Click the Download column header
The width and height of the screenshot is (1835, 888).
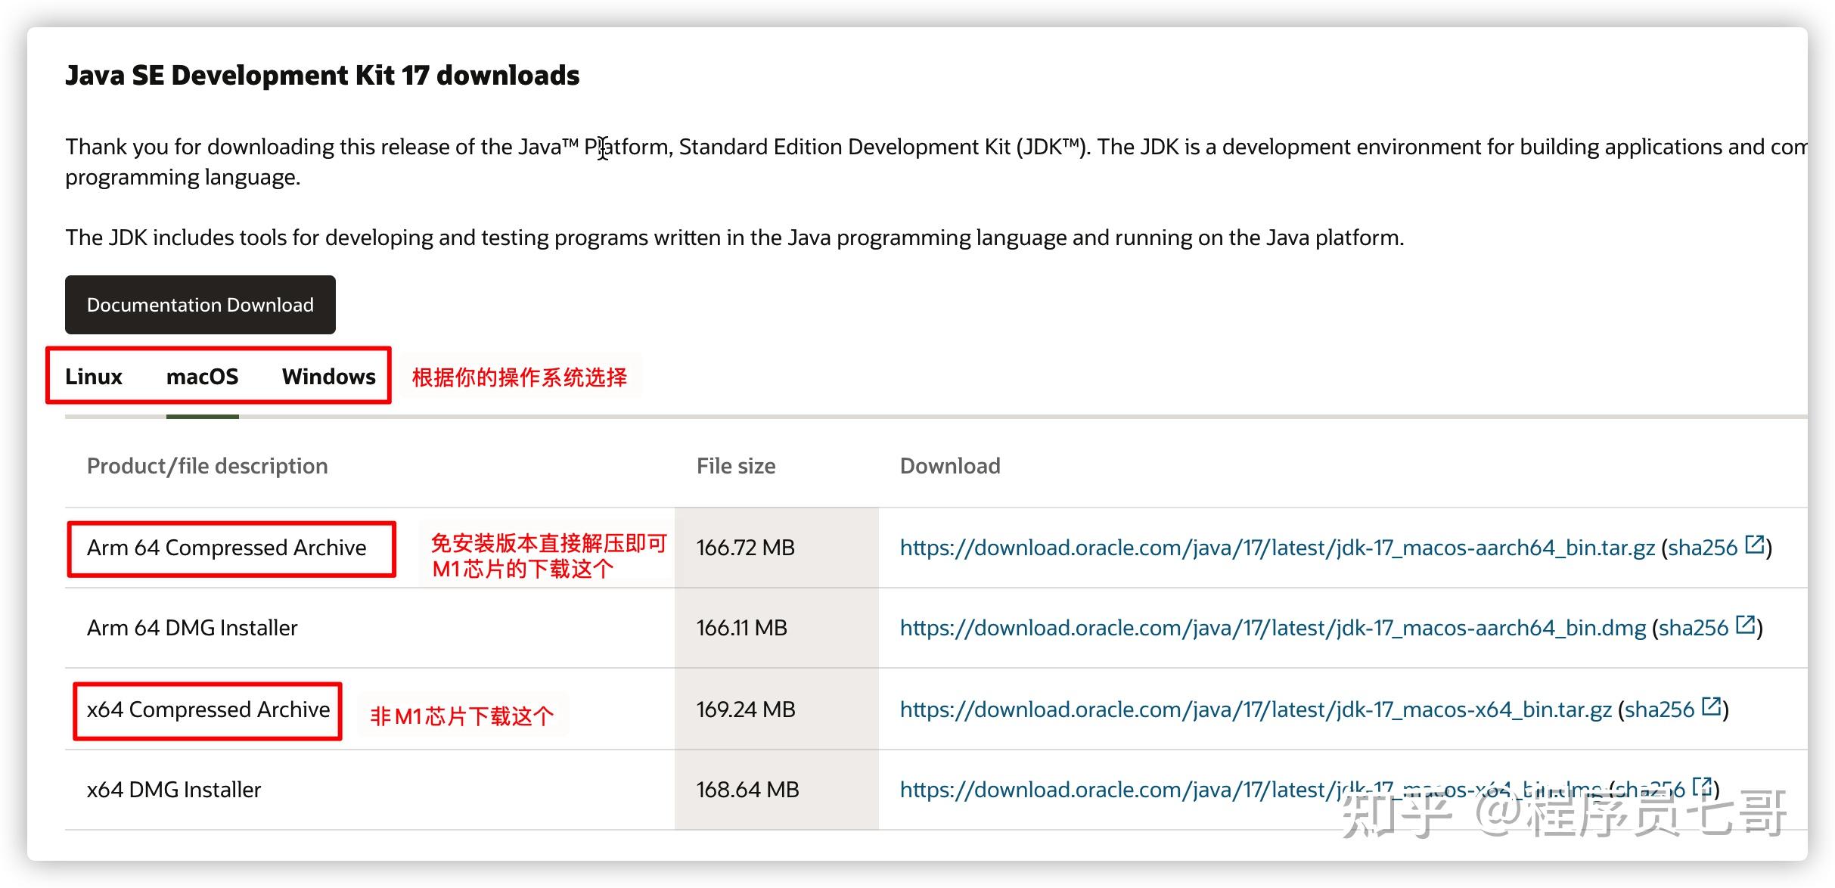[x=950, y=465]
